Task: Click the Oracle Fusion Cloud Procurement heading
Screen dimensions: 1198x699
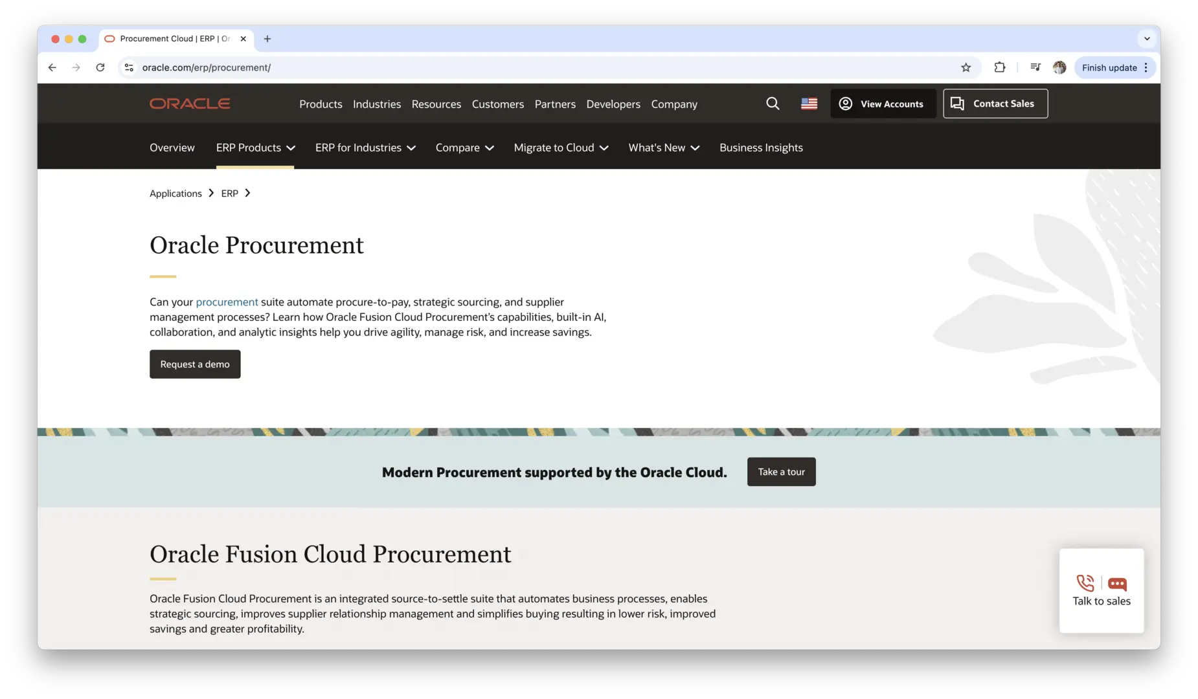Action: (x=330, y=555)
